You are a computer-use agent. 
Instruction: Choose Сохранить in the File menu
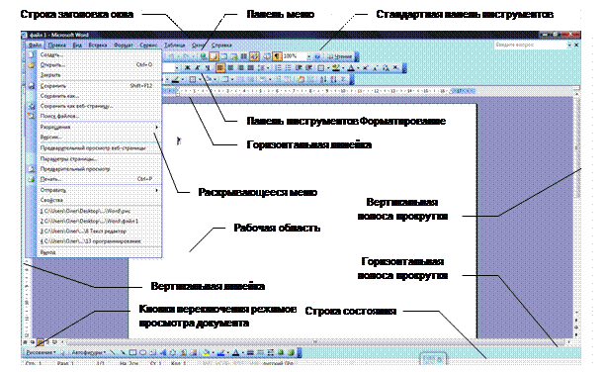(95, 86)
